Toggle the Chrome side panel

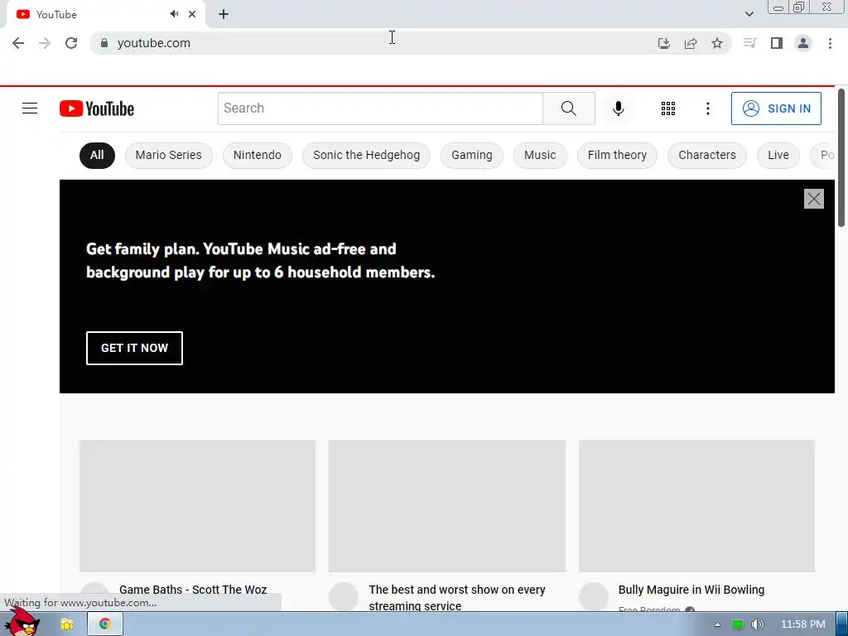[777, 43]
